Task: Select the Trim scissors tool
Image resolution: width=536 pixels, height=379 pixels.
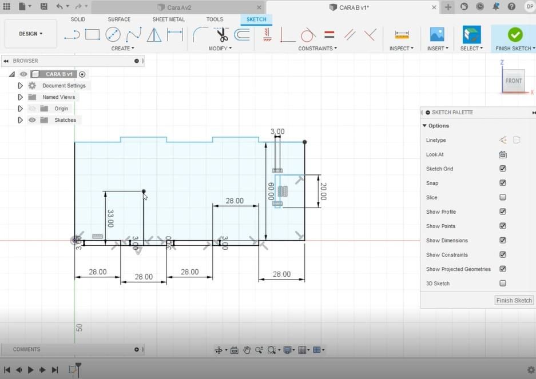Action: (x=222, y=34)
